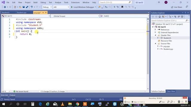Select prg.cpp in Solution Explorer
The width and height of the screenshot is (191, 107).
point(167,46)
